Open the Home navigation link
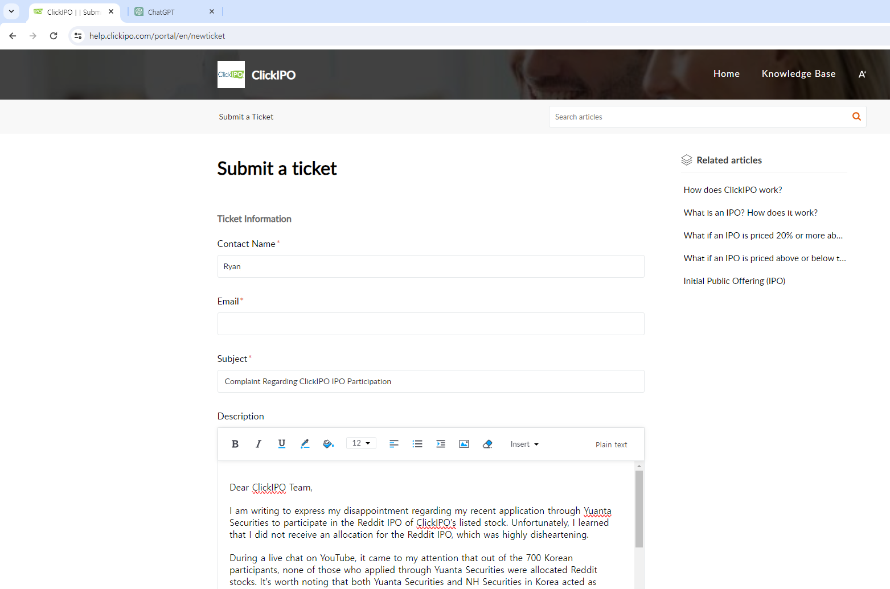 click(x=727, y=74)
